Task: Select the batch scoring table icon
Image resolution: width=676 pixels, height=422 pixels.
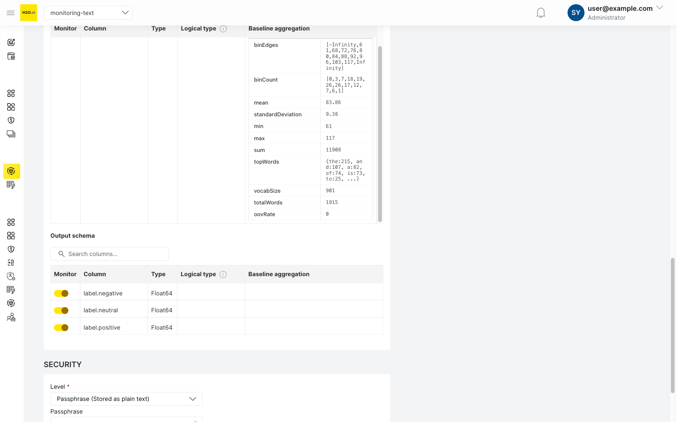Action: click(11, 185)
